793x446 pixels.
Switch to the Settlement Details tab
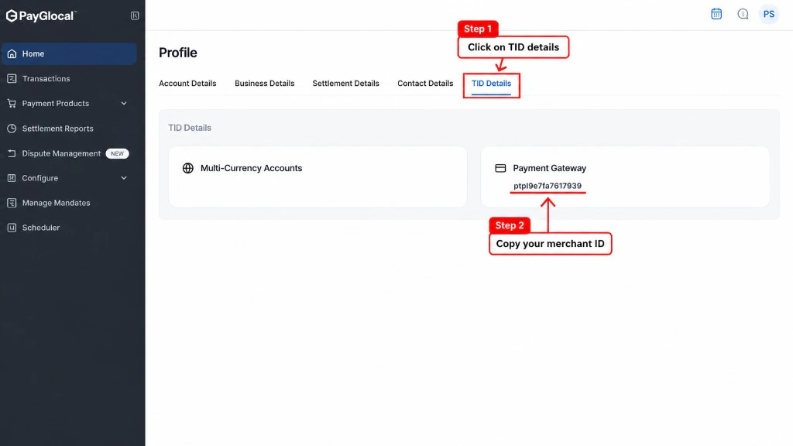tap(345, 84)
